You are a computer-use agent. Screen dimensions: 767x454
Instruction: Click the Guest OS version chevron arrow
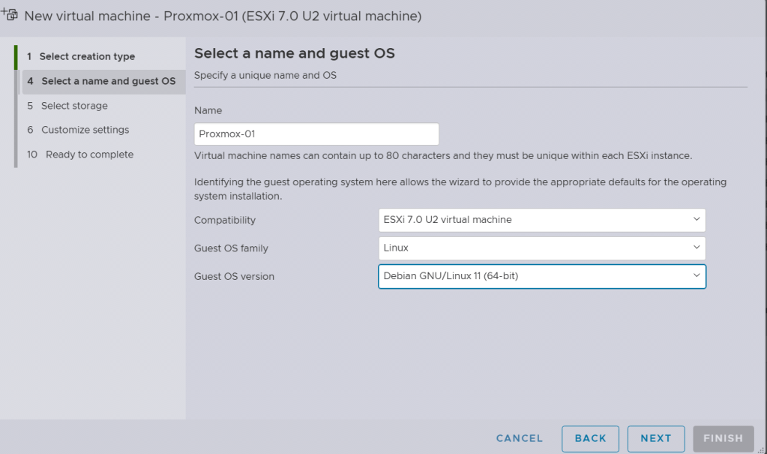697,276
